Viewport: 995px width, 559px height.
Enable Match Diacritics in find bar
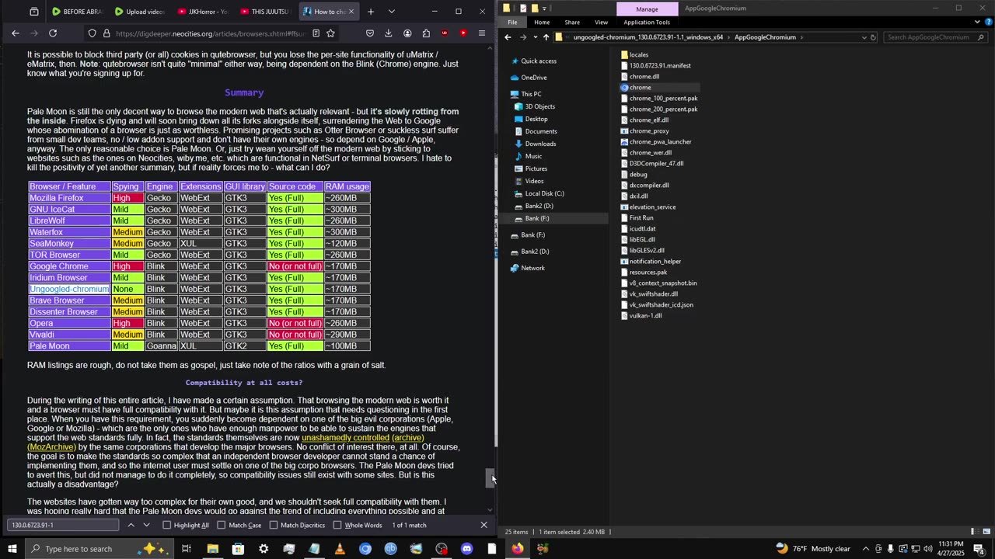[274, 525]
